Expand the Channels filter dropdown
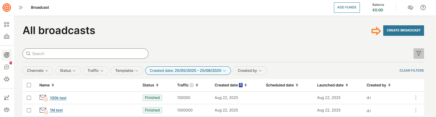The image size is (436, 117). click(38, 70)
